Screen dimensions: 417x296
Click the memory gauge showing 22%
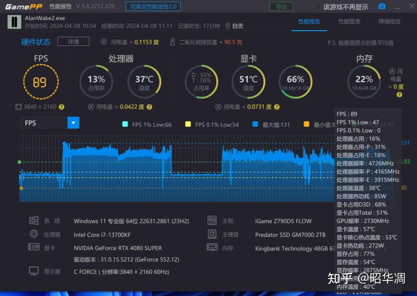tap(364, 82)
